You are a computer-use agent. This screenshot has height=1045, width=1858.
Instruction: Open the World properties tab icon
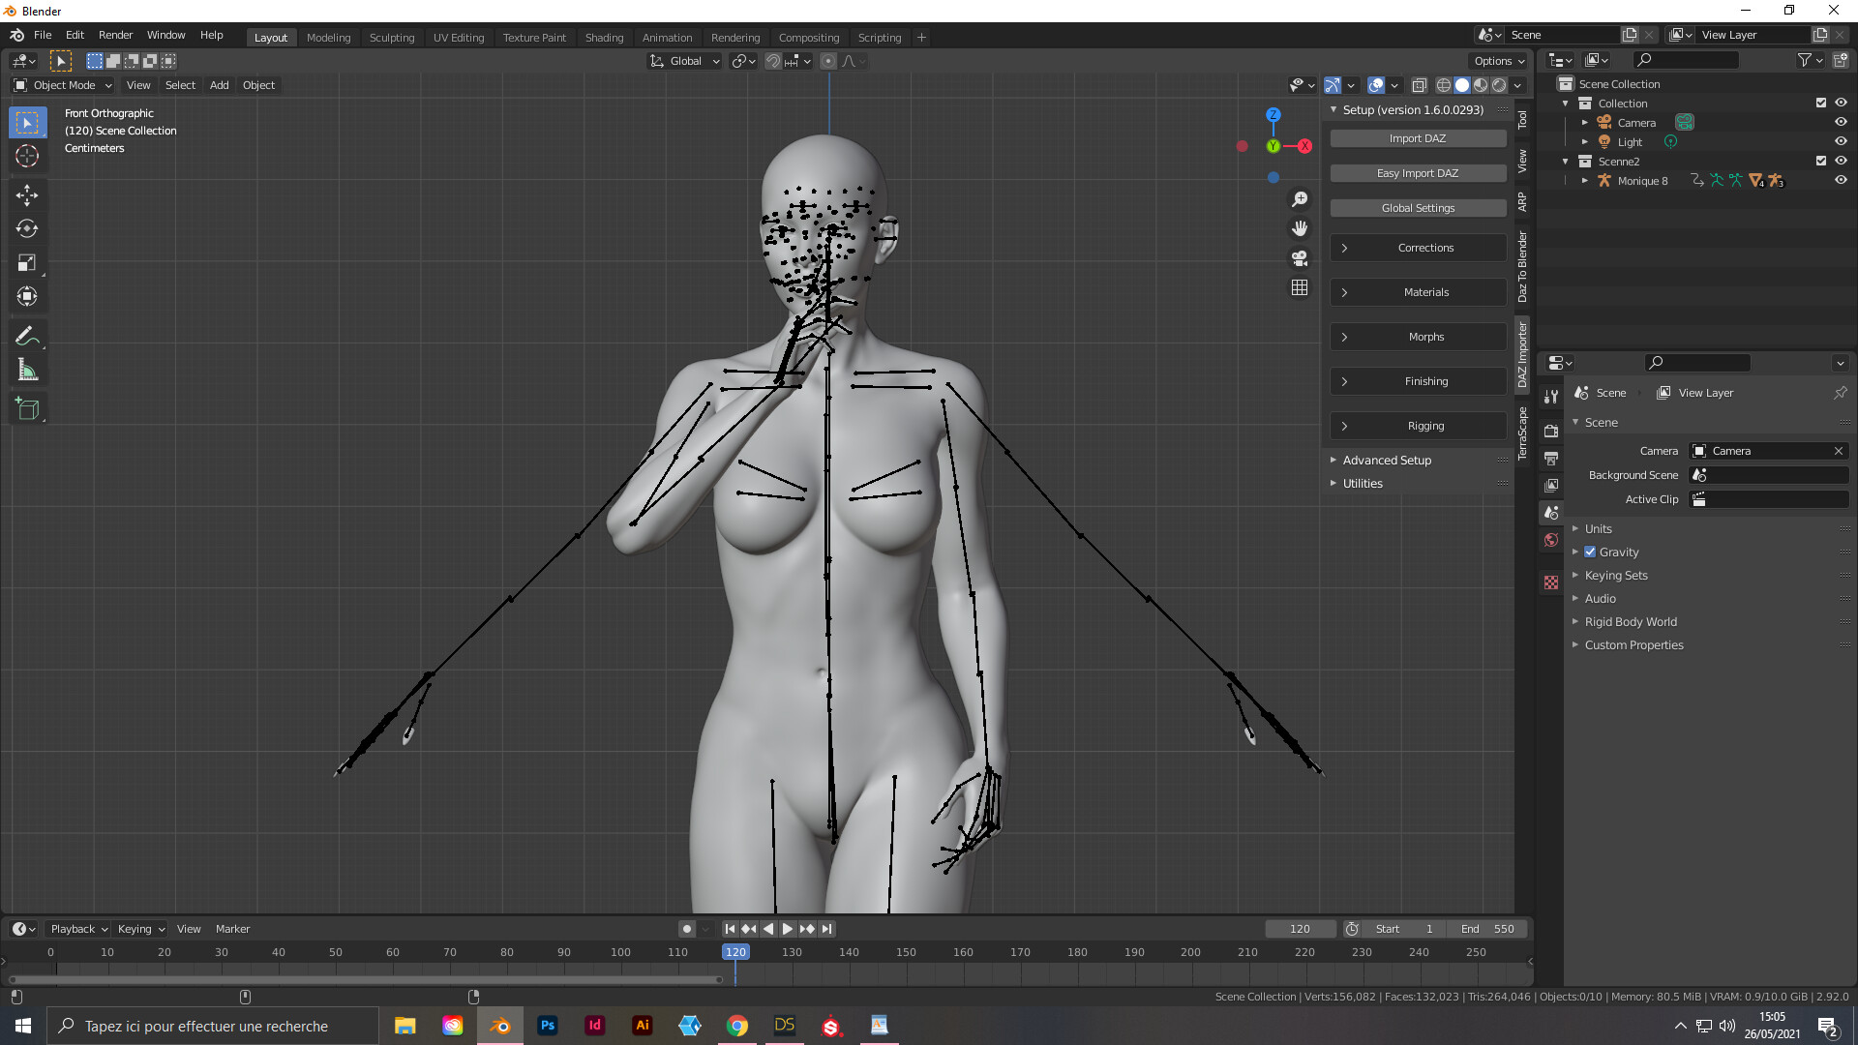point(1551,540)
